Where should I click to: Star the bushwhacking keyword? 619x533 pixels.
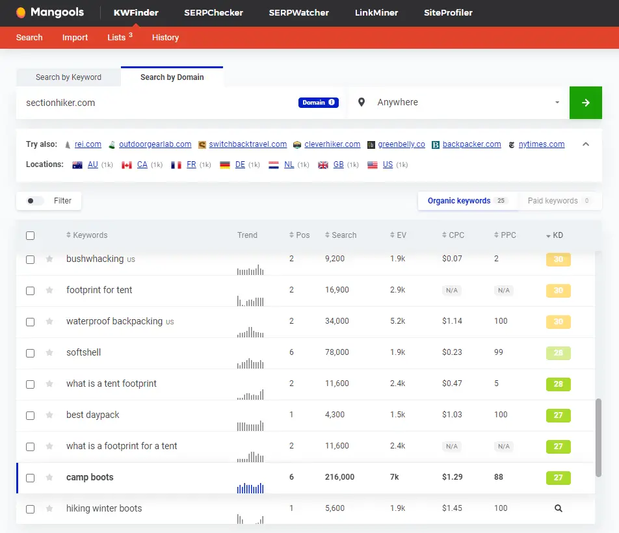pyautogui.click(x=49, y=259)
